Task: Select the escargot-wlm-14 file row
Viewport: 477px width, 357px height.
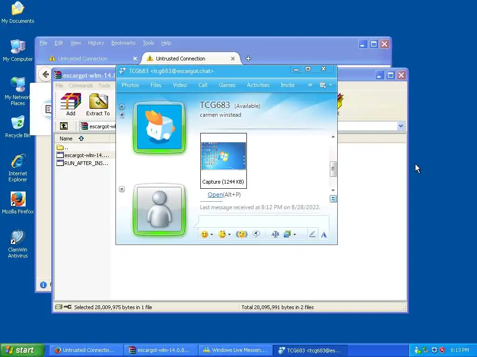Action: [x=83, y=155]
